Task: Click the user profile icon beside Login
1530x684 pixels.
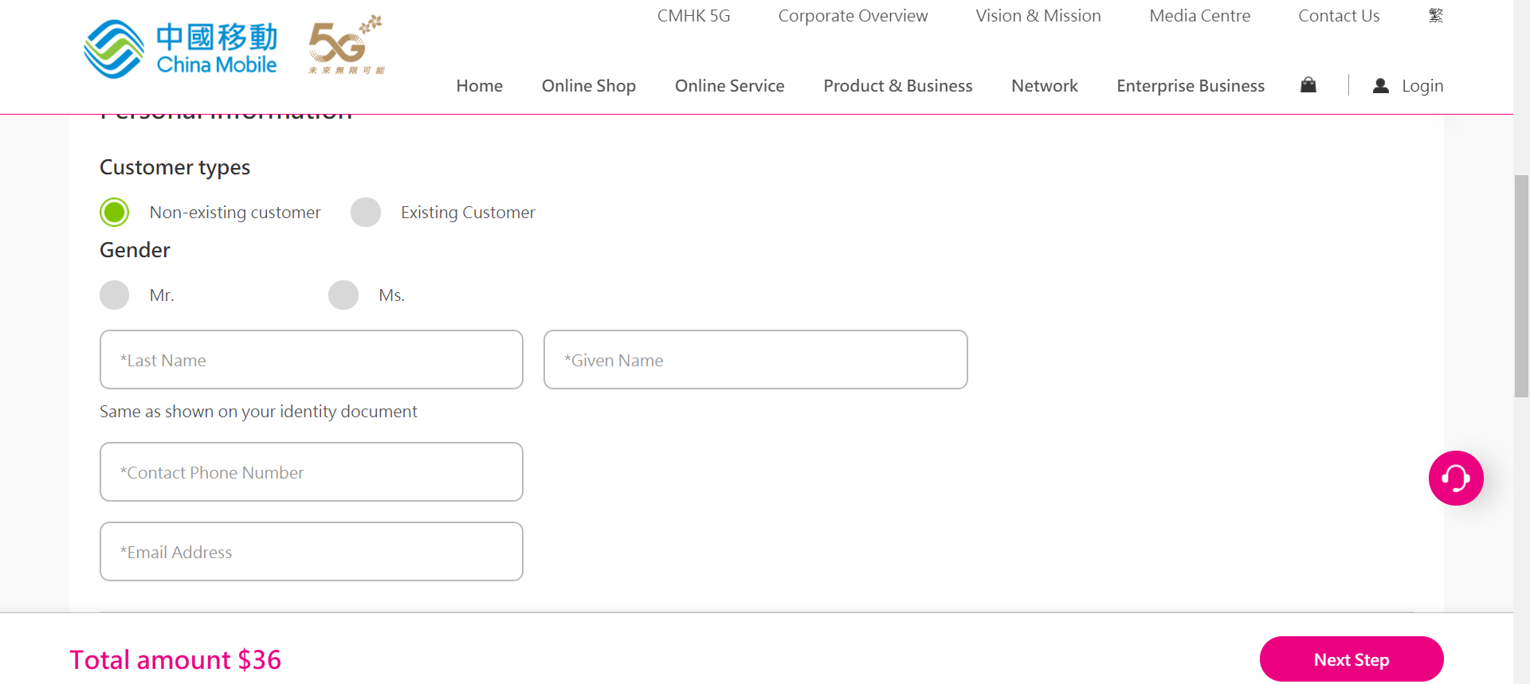Action: (x=1381, y=86)
